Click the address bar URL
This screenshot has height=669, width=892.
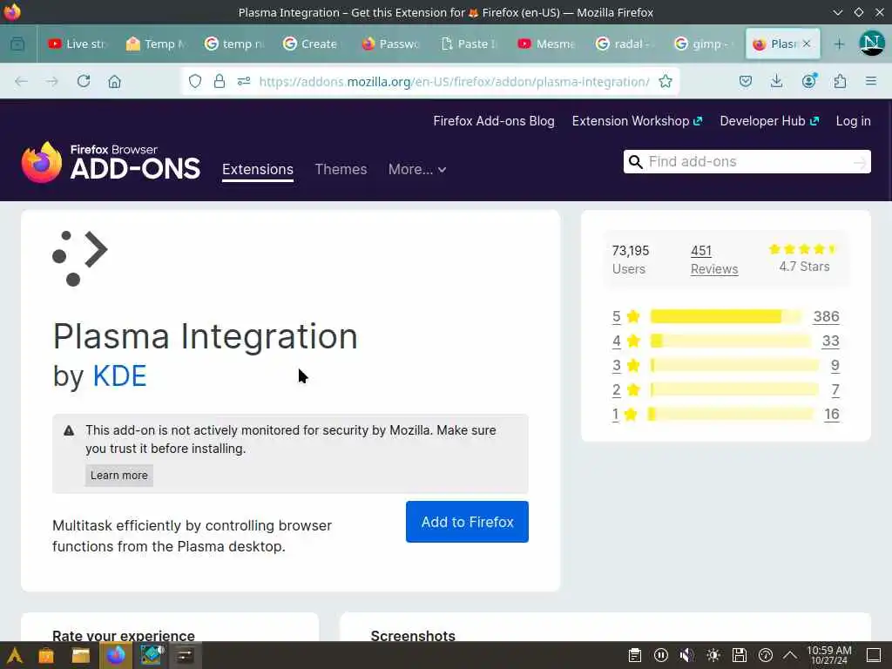[453, 81]
